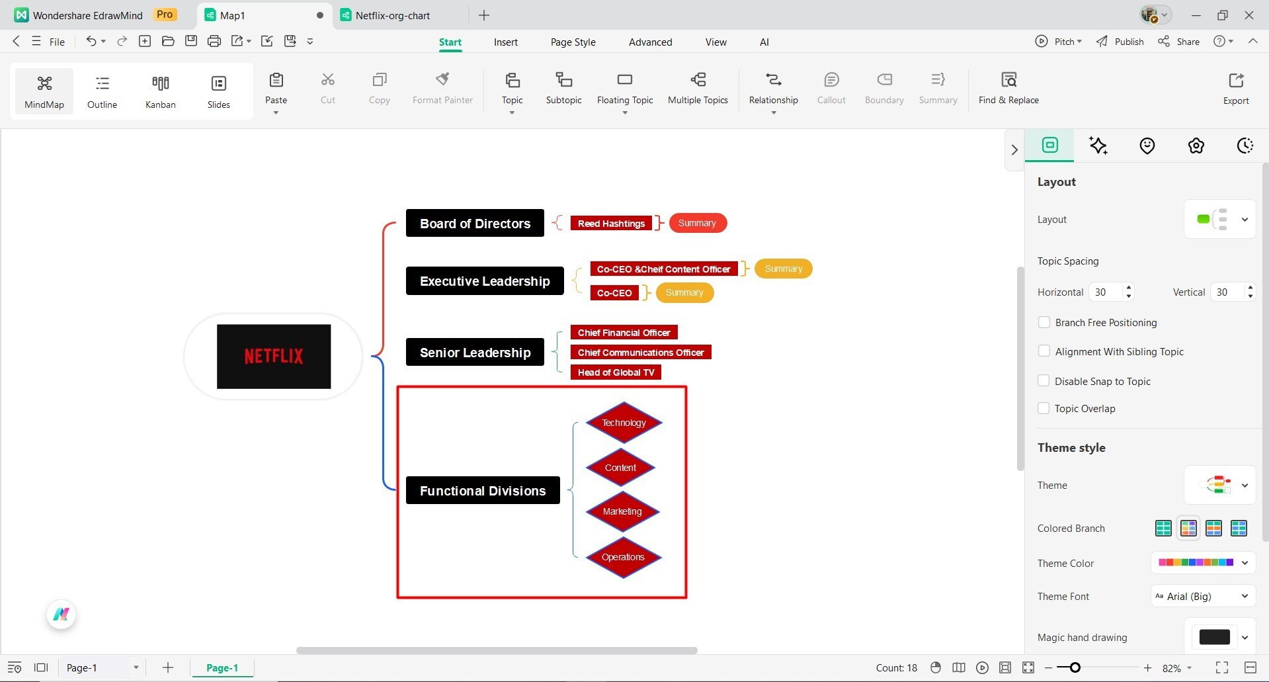Open the Floating Topic dropdown
The image size is (1269, 682).
[x=625, y=113]
